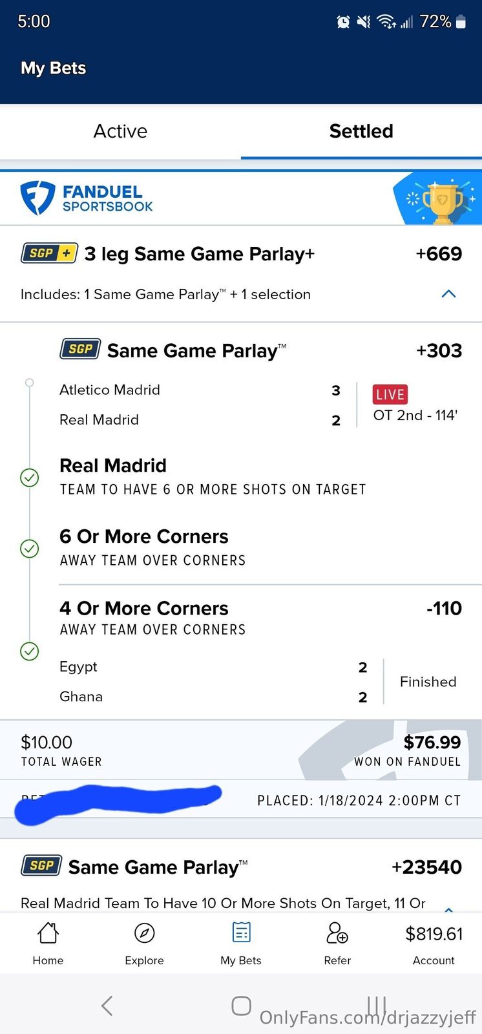Tap the $76.99 Won on FanDuel amount
The image size is (482, 1034).
(432, 743)
